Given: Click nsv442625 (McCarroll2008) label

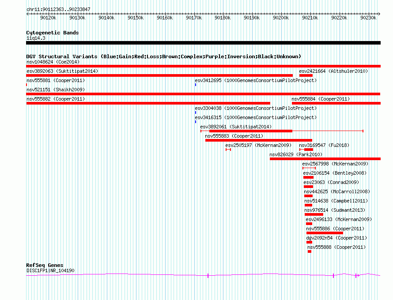Looking at the screenshot, I should 337,191.
